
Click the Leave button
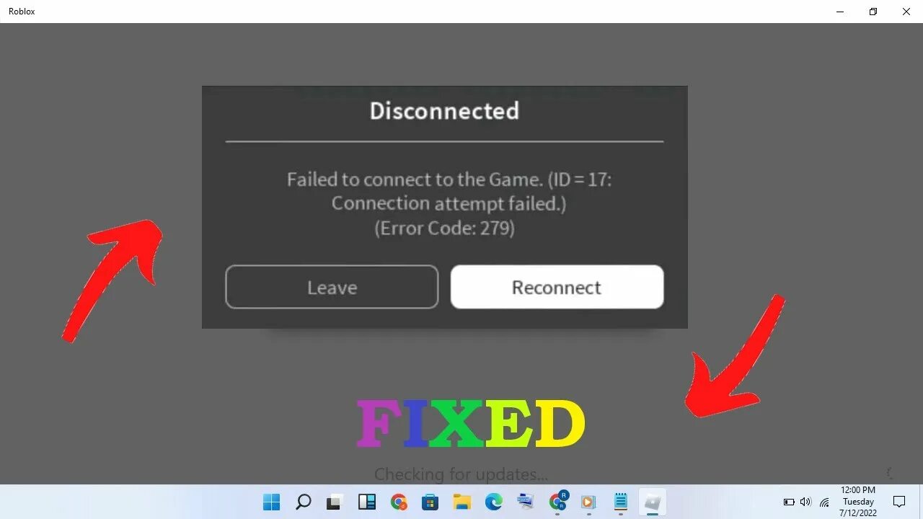[x=332, y=287]
